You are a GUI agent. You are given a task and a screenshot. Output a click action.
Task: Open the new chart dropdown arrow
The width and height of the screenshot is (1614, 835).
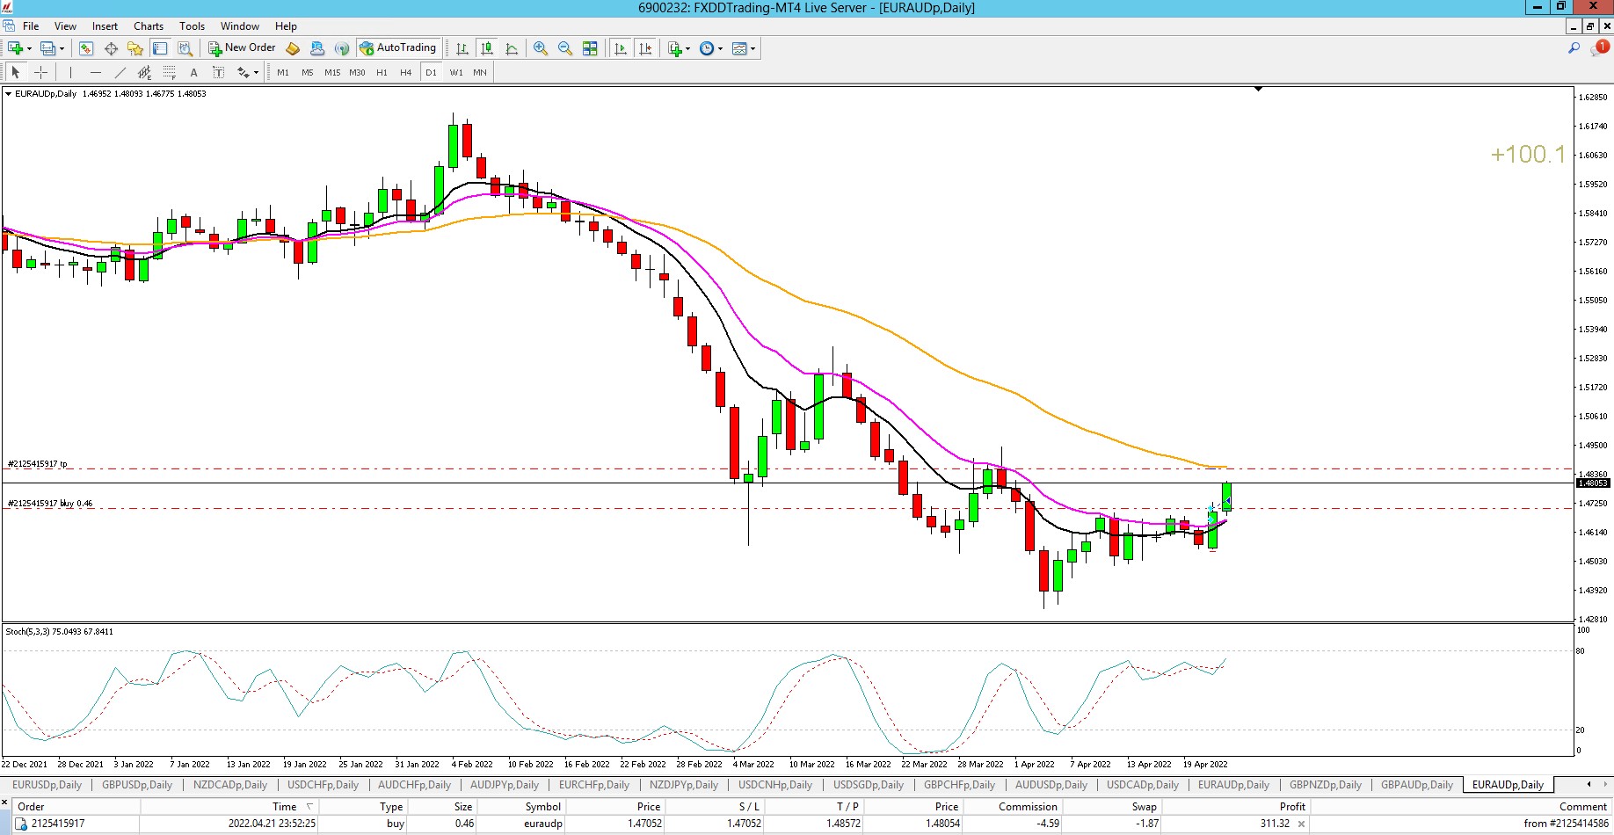click(x=29, y=48)
